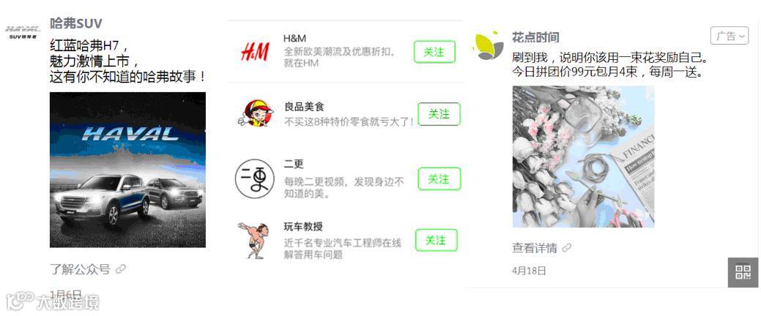Expand the 广告 dropdown
Viewport: 761px width, 316px height.
[730, 36]
